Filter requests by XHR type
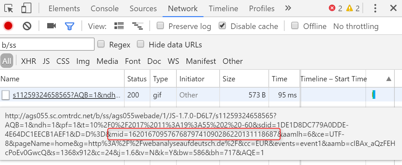This screenshot has width=402, height=165. pyautogui.click(x=29, y=61)
